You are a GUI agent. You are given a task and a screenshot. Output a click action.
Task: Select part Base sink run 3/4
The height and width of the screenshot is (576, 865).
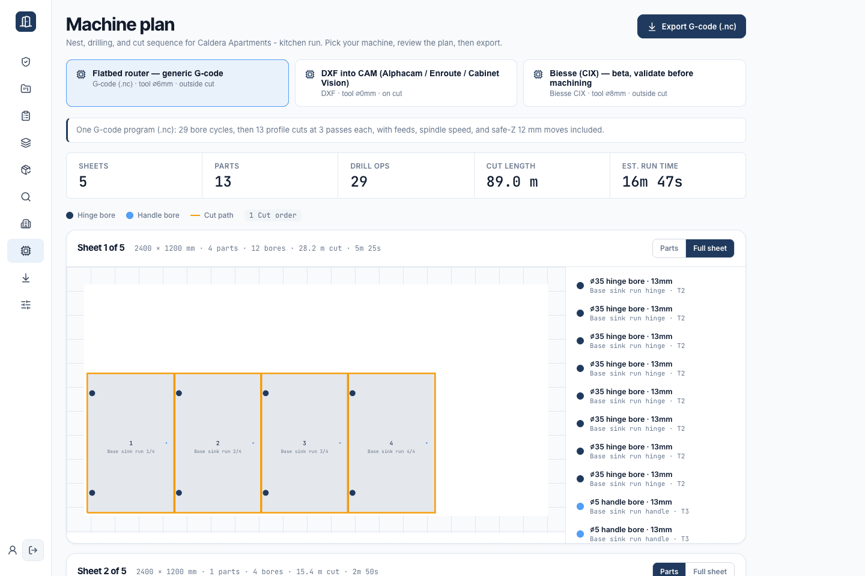pyautogui.click(x=305, y=443)
